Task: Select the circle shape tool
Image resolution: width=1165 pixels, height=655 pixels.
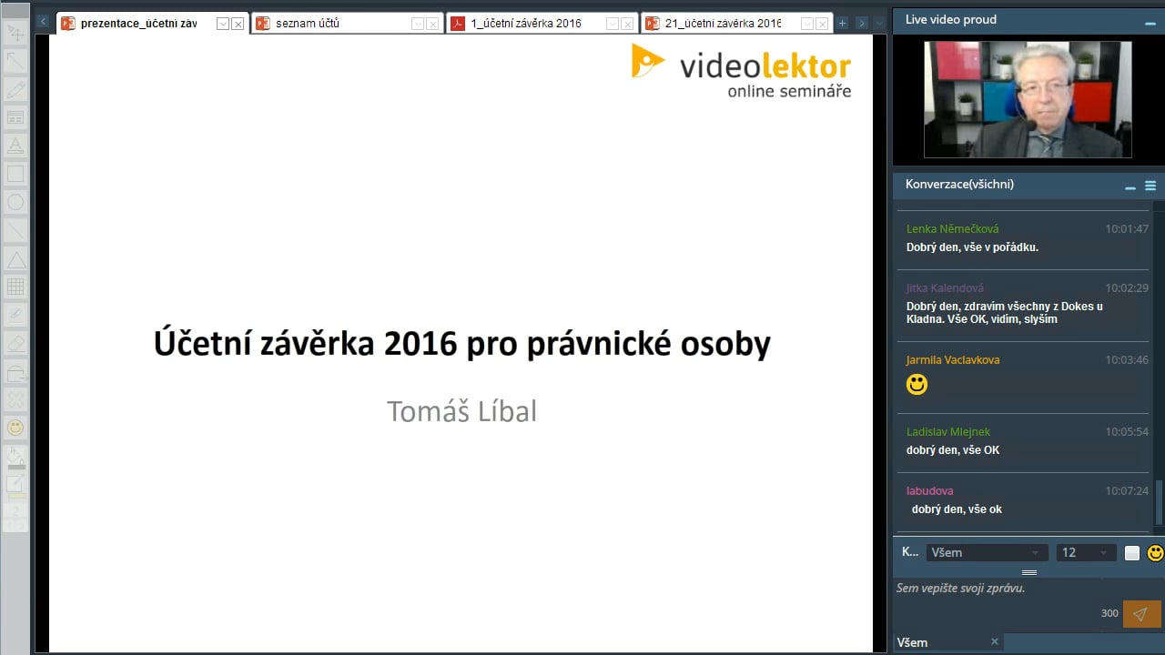Action: tap(15, 202)
